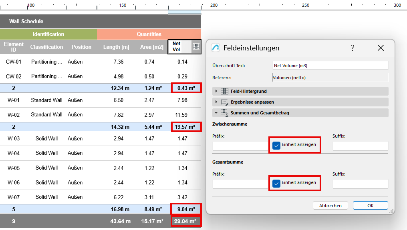The height and width of the screenshot is (230, 407).
Task: Expand the Feld-Hintergrund section
Action: point(216,91)
